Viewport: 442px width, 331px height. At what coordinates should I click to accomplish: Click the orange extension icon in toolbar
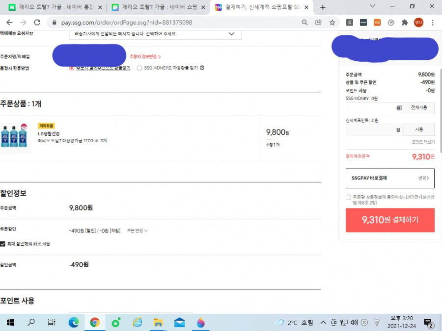point(377,23)
